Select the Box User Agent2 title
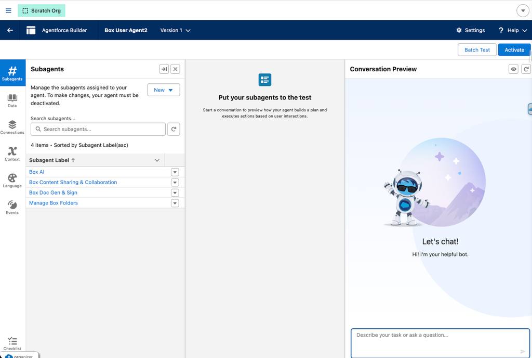 tap(126, 30)
